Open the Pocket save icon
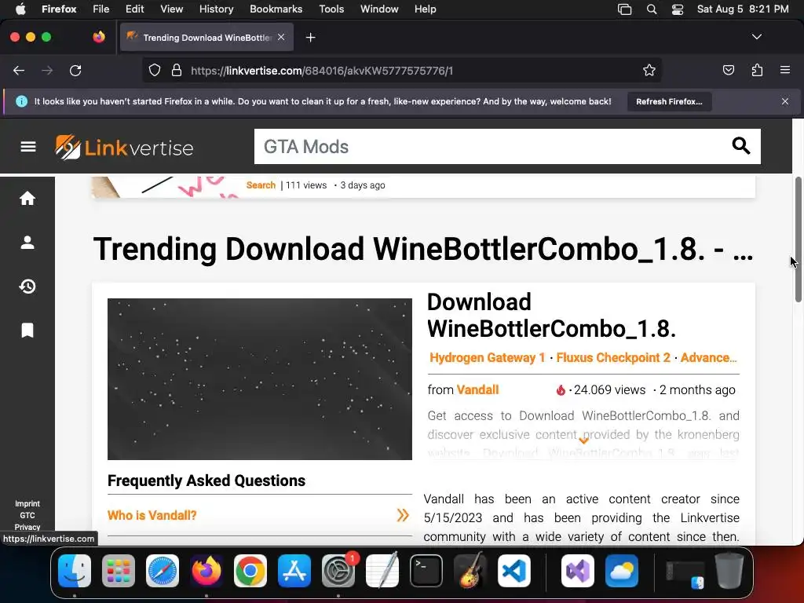This screenshot has height=603, width=804. (x=729, y=70)
